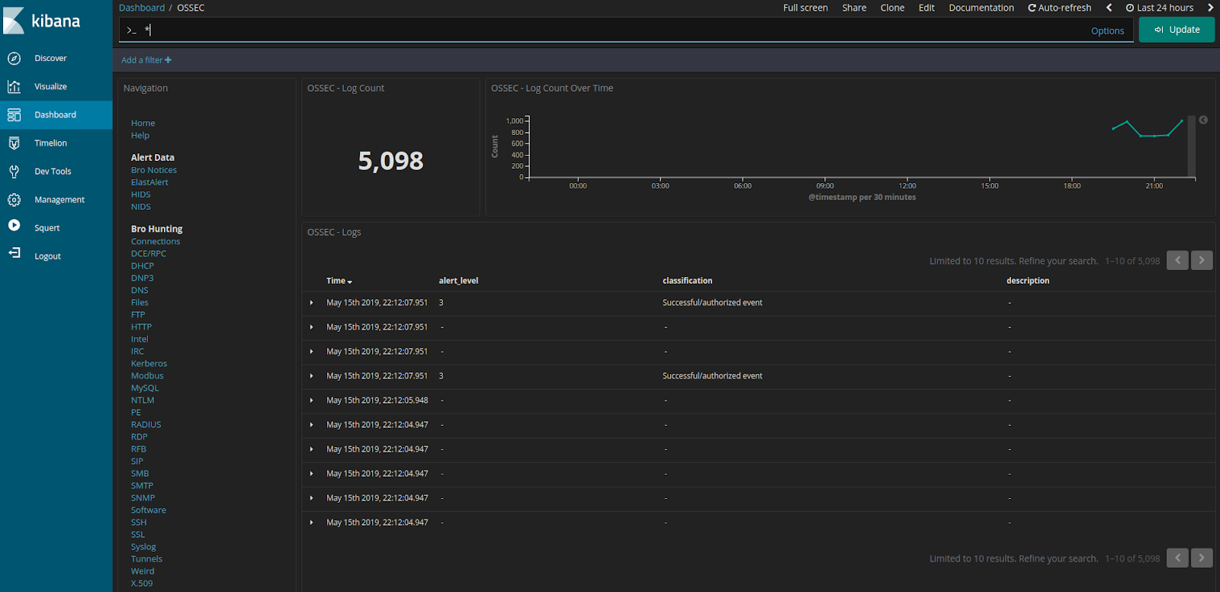Viewport: 1220px width, 592px height.
Task: Open Modbus hunting link
Action: [146, 375]
